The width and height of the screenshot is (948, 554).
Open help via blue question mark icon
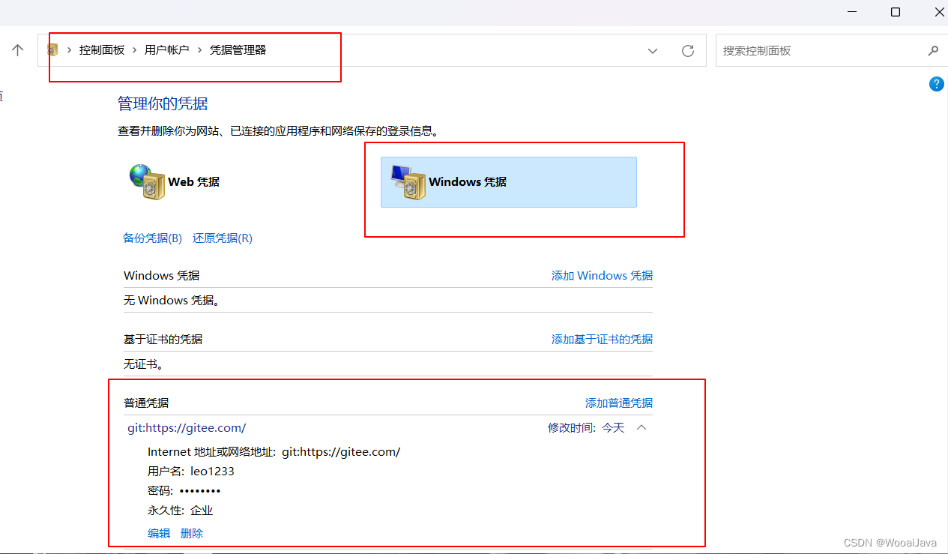coord(936,84)
